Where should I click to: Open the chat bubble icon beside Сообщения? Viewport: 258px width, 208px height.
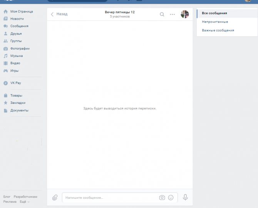point(6,26)
